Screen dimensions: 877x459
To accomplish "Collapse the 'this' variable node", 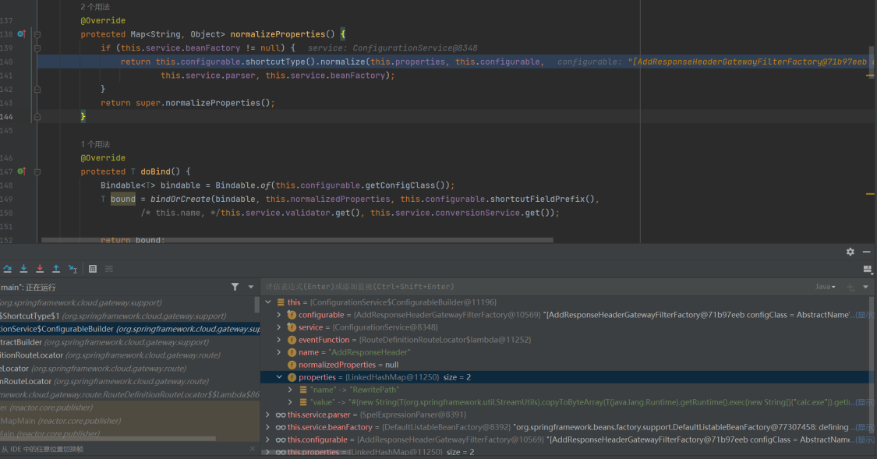I will [268, 302].
